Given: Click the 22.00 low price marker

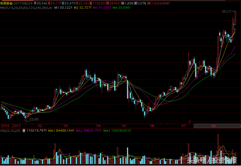Looking at the screenshot, I should click(34, 119).
